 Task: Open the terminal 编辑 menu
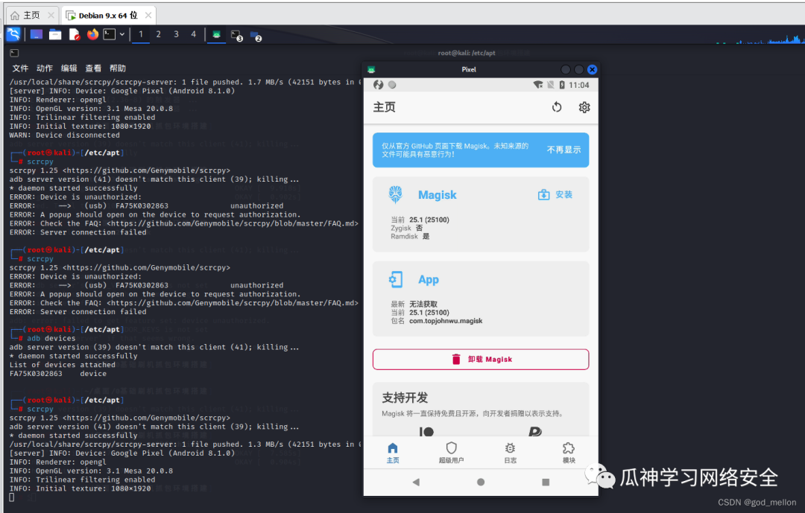69,68
